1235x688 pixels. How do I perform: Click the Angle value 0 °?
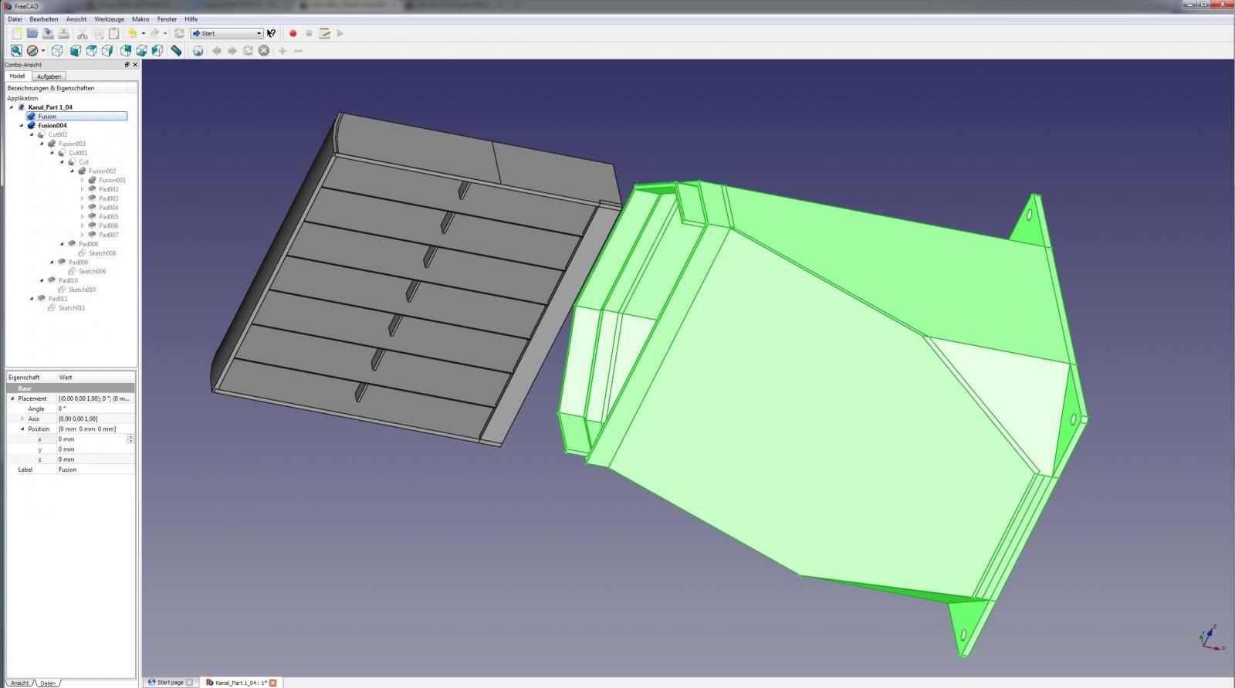[96, 408]
